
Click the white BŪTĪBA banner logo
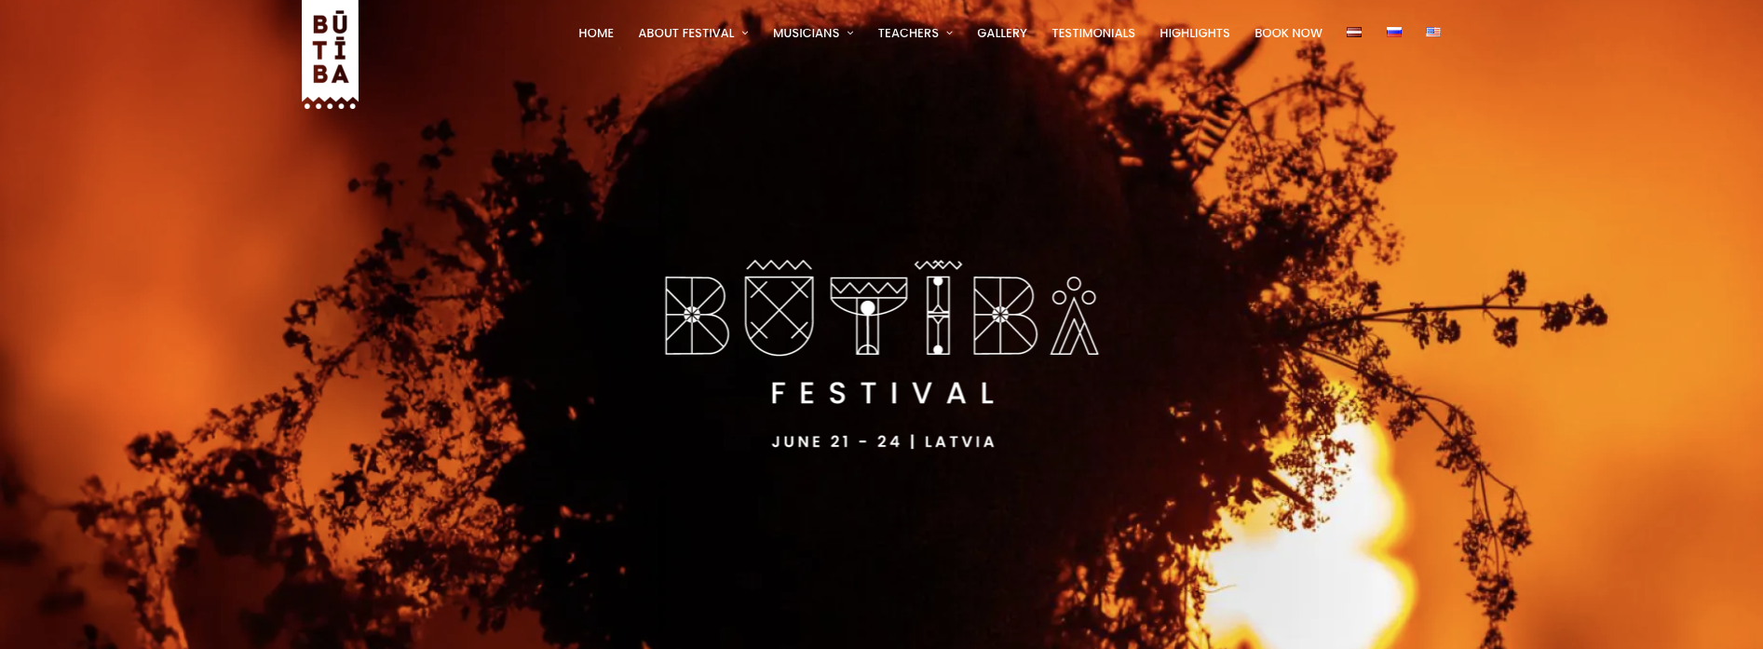pos(330,55)
